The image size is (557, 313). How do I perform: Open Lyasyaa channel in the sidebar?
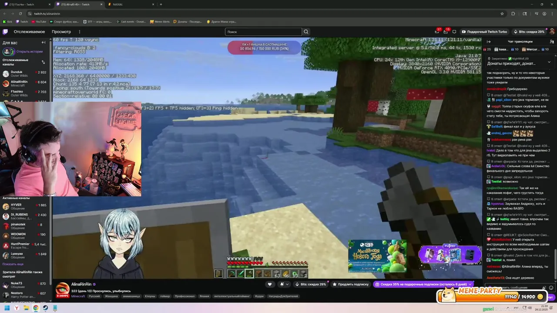point(24,255)
